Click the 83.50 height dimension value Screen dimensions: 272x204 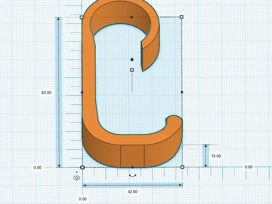[x=46, y=93]
